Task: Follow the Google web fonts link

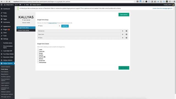Action: pos(53,23)
